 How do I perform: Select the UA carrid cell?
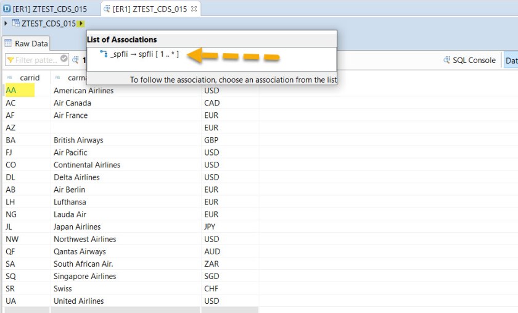(27, 301)
